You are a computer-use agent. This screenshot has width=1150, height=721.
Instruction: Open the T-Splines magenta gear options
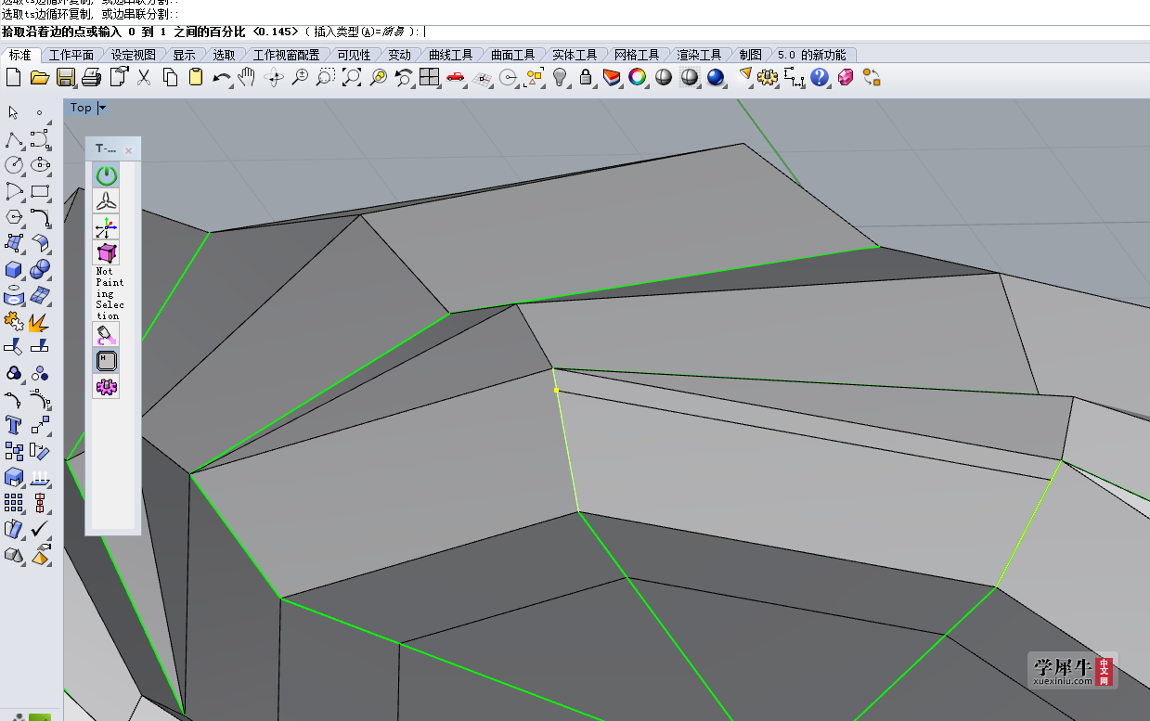coord(107,387)
